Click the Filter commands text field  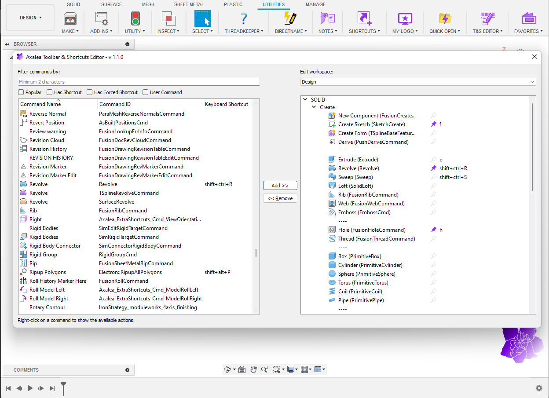pyautogui.click(x=139, y=82)
